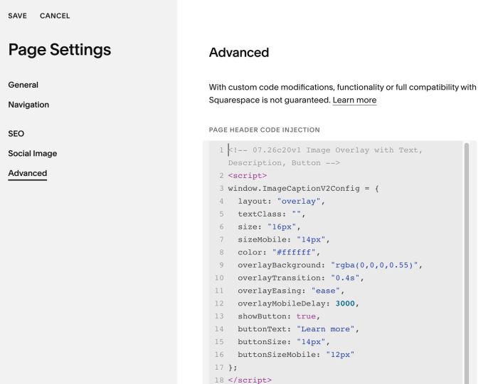Click the color "#ffffff" value
This screenshot has width=498, height=384.
pyautogui.click(x=294, y=253)
